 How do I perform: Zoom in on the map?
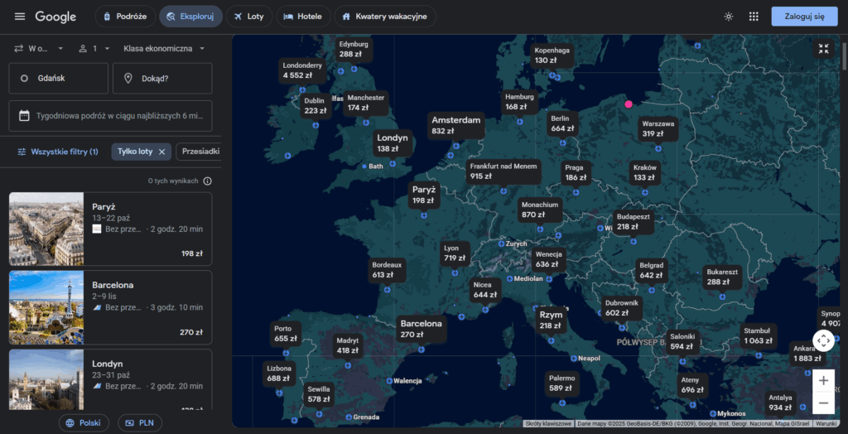click(x=823, y=381)
